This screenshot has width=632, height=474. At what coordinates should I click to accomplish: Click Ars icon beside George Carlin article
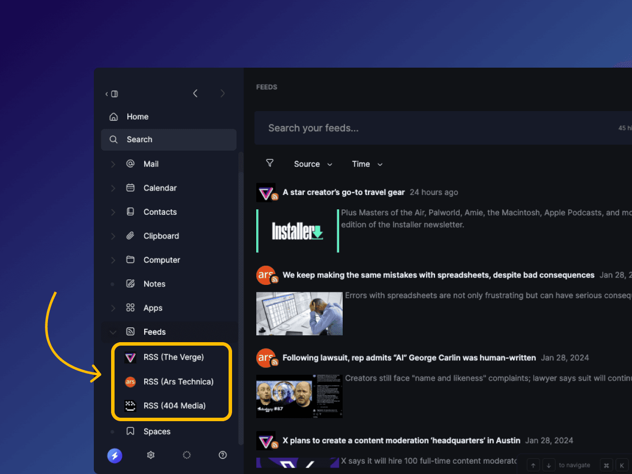pos(267,358)
